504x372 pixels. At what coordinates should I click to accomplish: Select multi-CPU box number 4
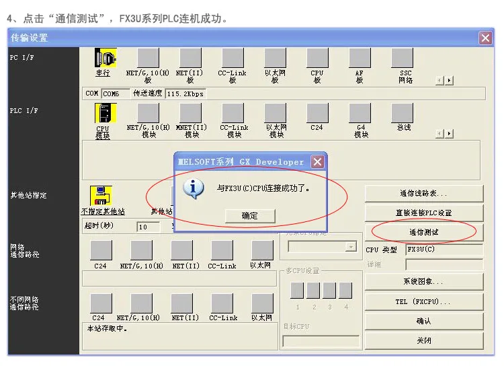[x=345, y=290]
